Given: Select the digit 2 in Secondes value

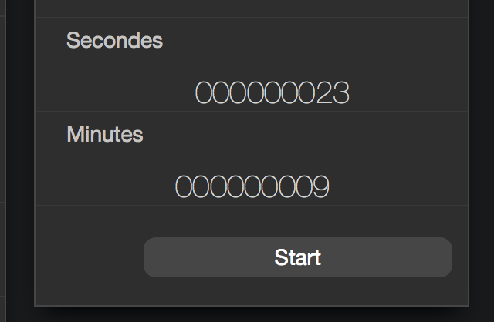Looking at the screenshot, I should tap(325, 92).
